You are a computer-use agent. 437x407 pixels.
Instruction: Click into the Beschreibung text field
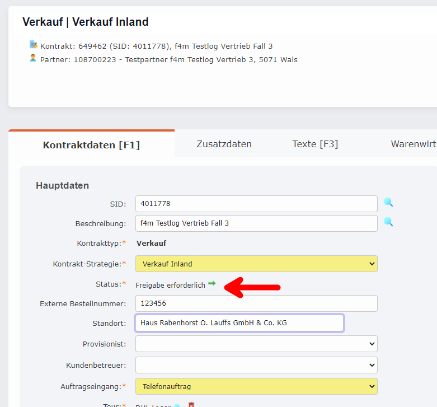256,223
